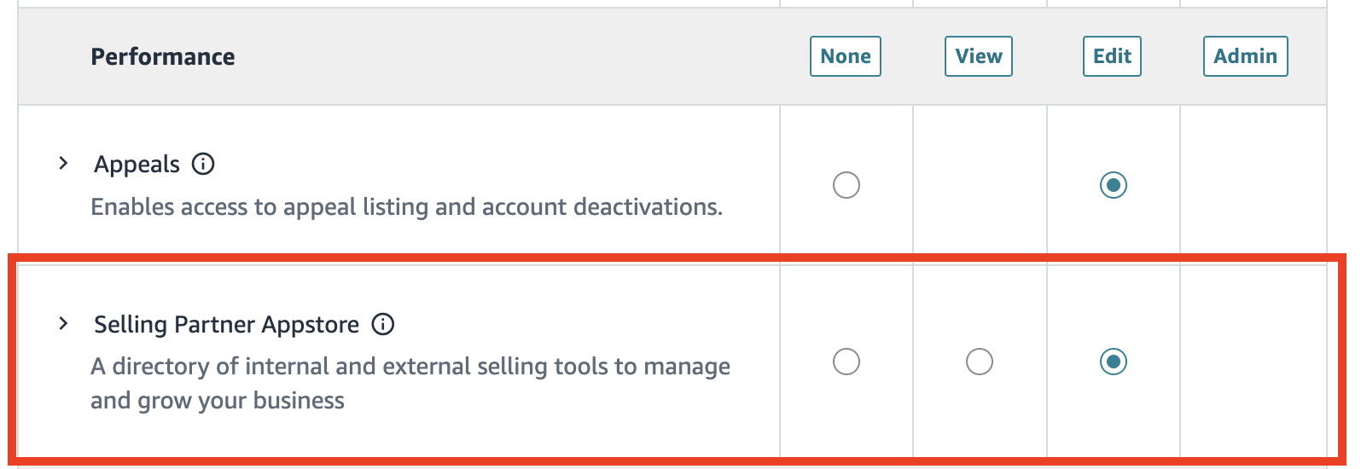This screenshot has width=1367, height=469.
Task: Select None radio for Selling Partner Appstore
Action: pyautogui.click(x=846, y=362)
